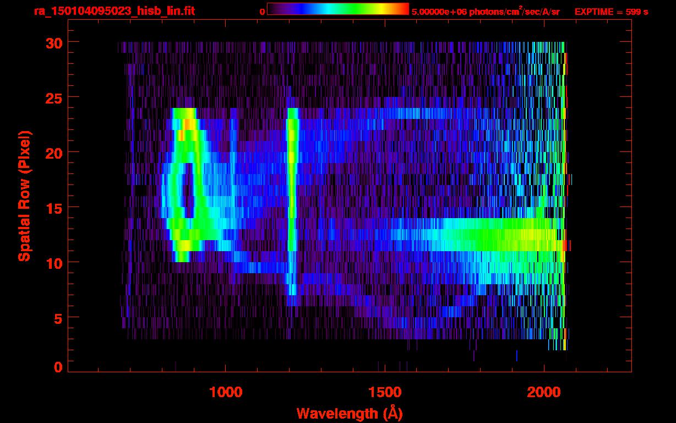The image size is (676, 423).
Task: Click the 5.00000e+06 photons/cm²/sec/Å/sr label
Action: 486,11
